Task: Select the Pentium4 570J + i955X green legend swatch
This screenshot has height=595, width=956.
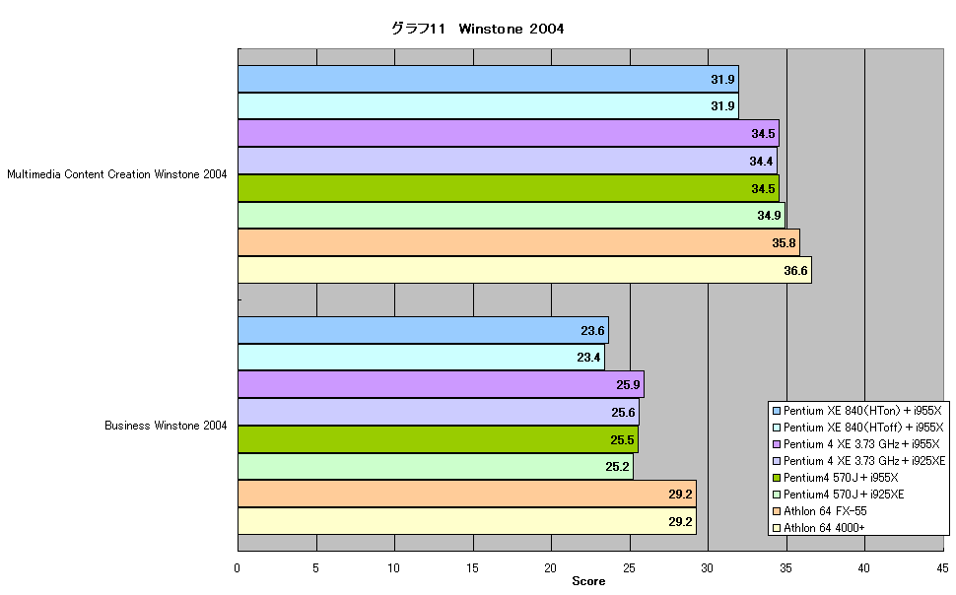Action: [777, 478]
